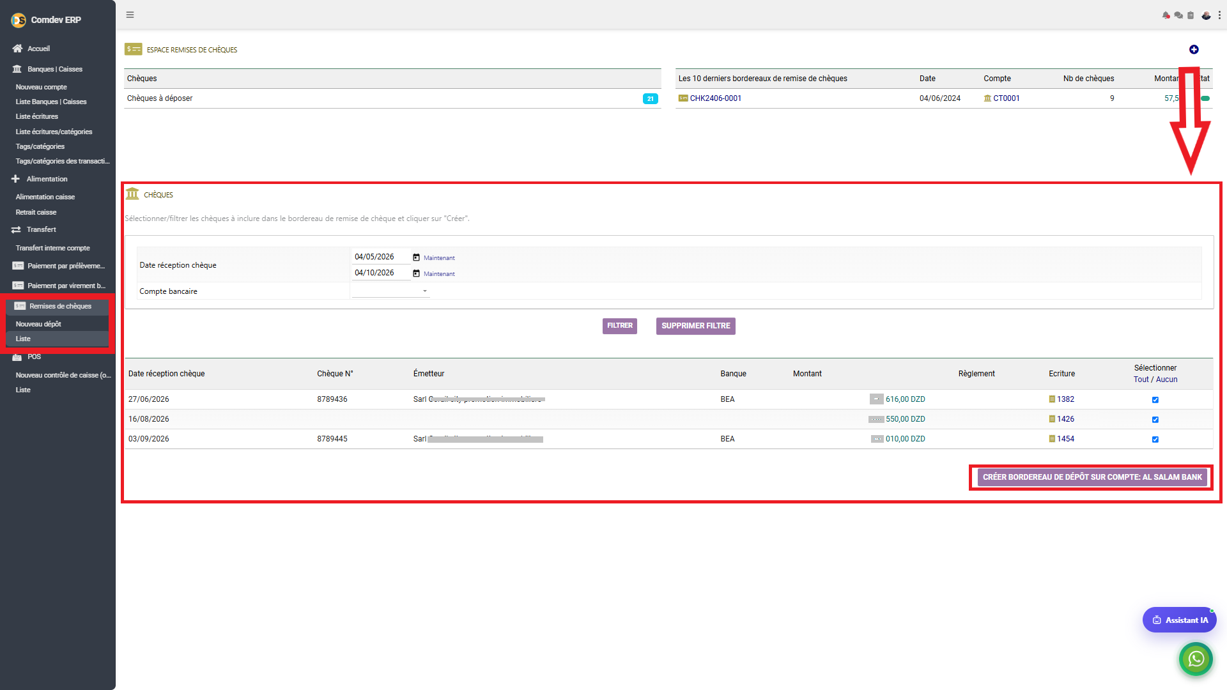Click the green status indicator of CHK2406-0001
The image size is (1227, 690).
coord(1205,98)
